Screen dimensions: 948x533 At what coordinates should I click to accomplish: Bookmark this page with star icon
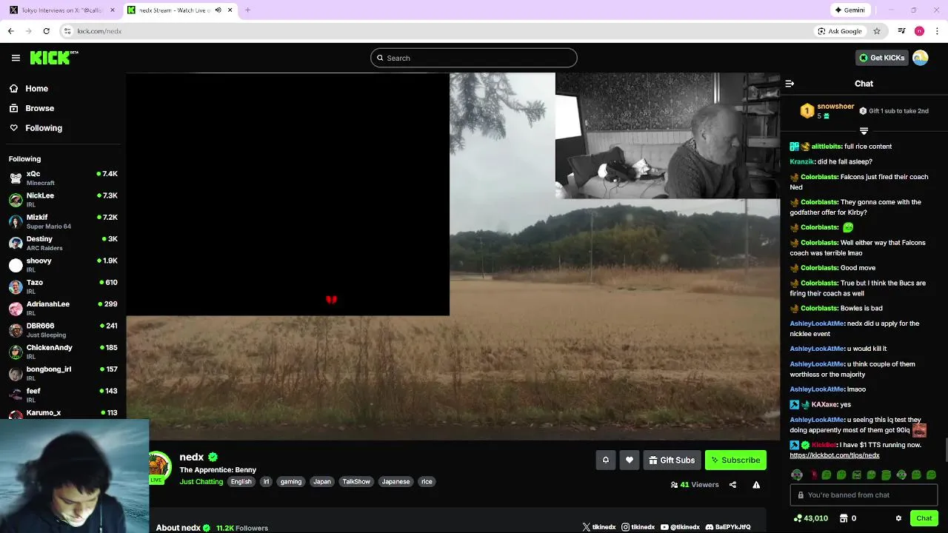coord(877,31)
